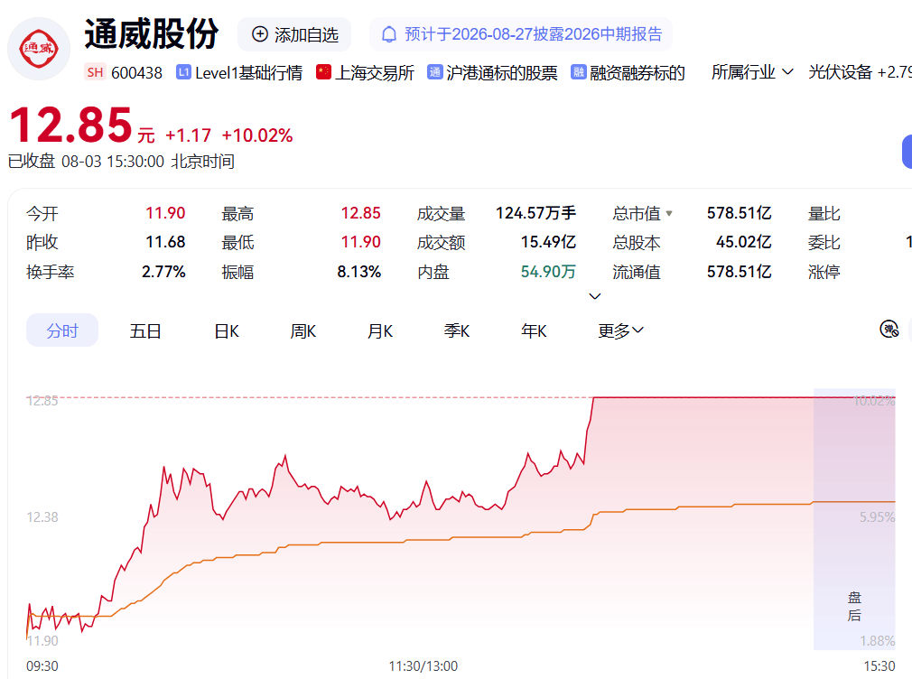Image resolution: width=912 pixels, height=679 pixels.
Task: Switch to 月K chart tab
Action: click(380, 331)
